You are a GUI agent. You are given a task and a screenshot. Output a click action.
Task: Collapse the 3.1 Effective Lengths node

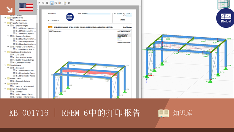pyautogui.click(x=8, y=26)
